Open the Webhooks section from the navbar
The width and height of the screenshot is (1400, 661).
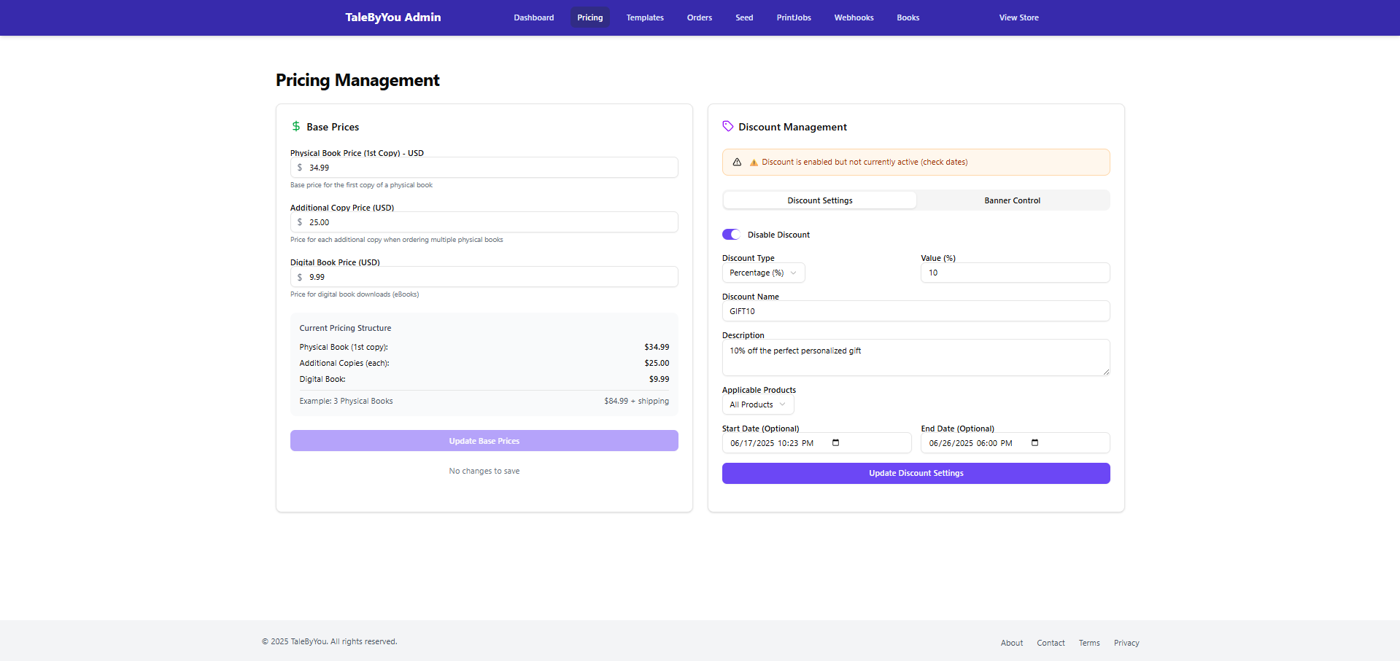click(x=853, y=17)
